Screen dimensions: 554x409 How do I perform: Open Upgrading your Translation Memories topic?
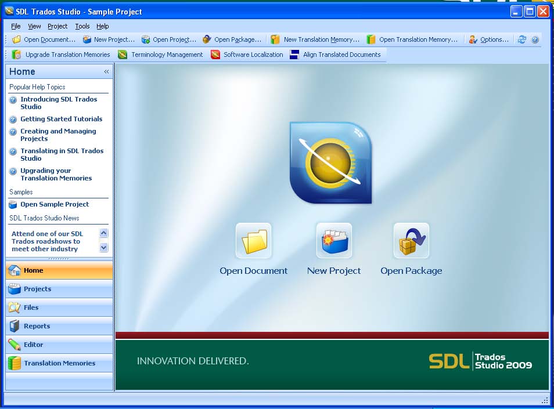point(56,174)
